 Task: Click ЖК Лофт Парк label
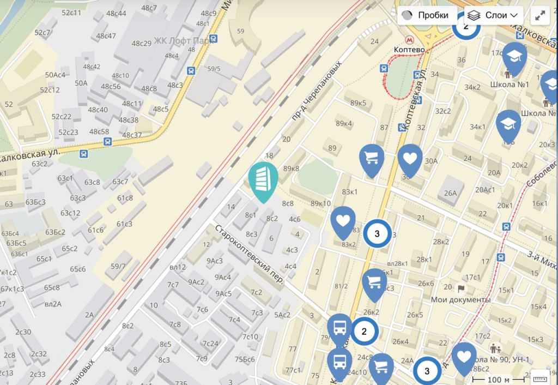point(184,41)
